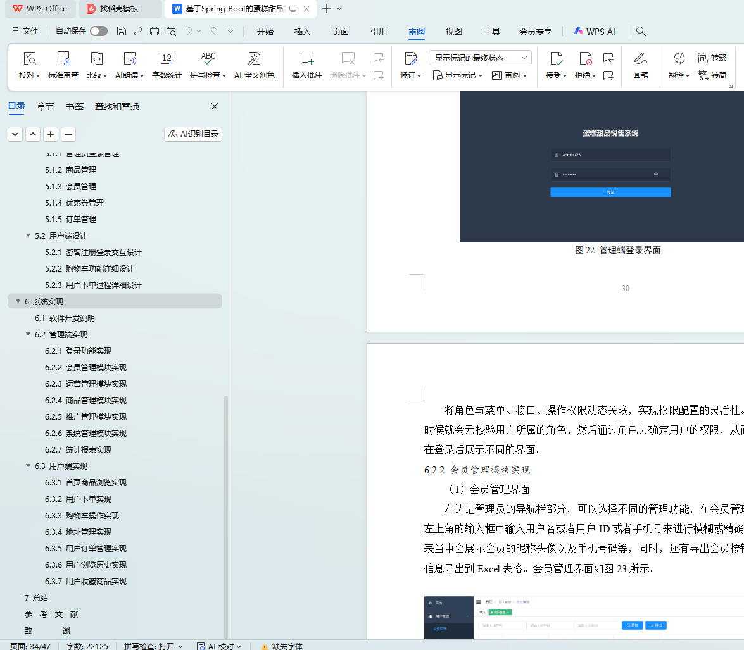
Task: Collapse the 5.2 用户端设计 outline section
Action: [28, 235]
